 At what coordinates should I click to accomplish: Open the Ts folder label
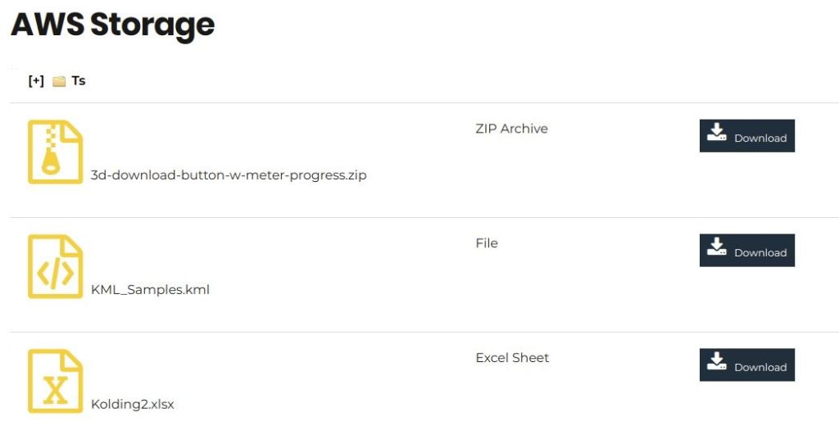(79, 81)
